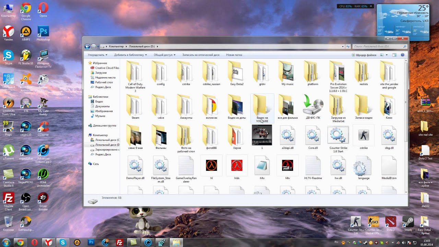Click the RU language indicator in tray

336,242
